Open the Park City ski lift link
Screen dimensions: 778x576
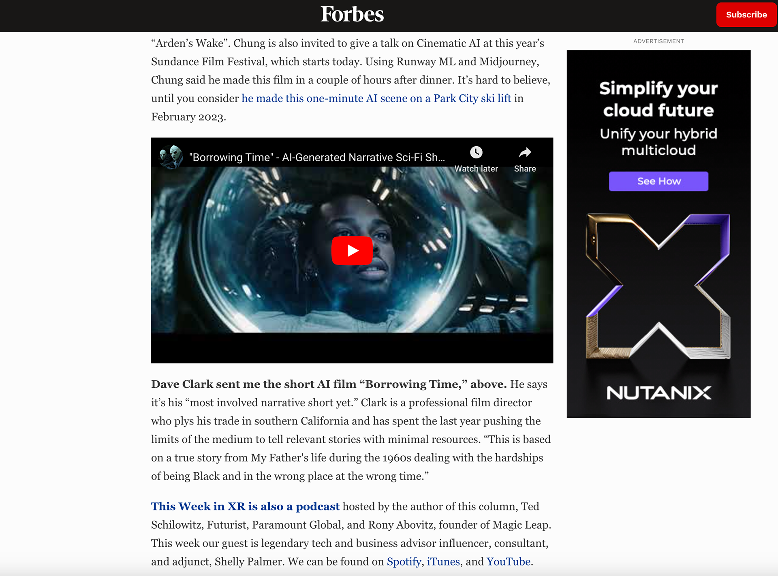pyautogui.click(x=376, y=98)
